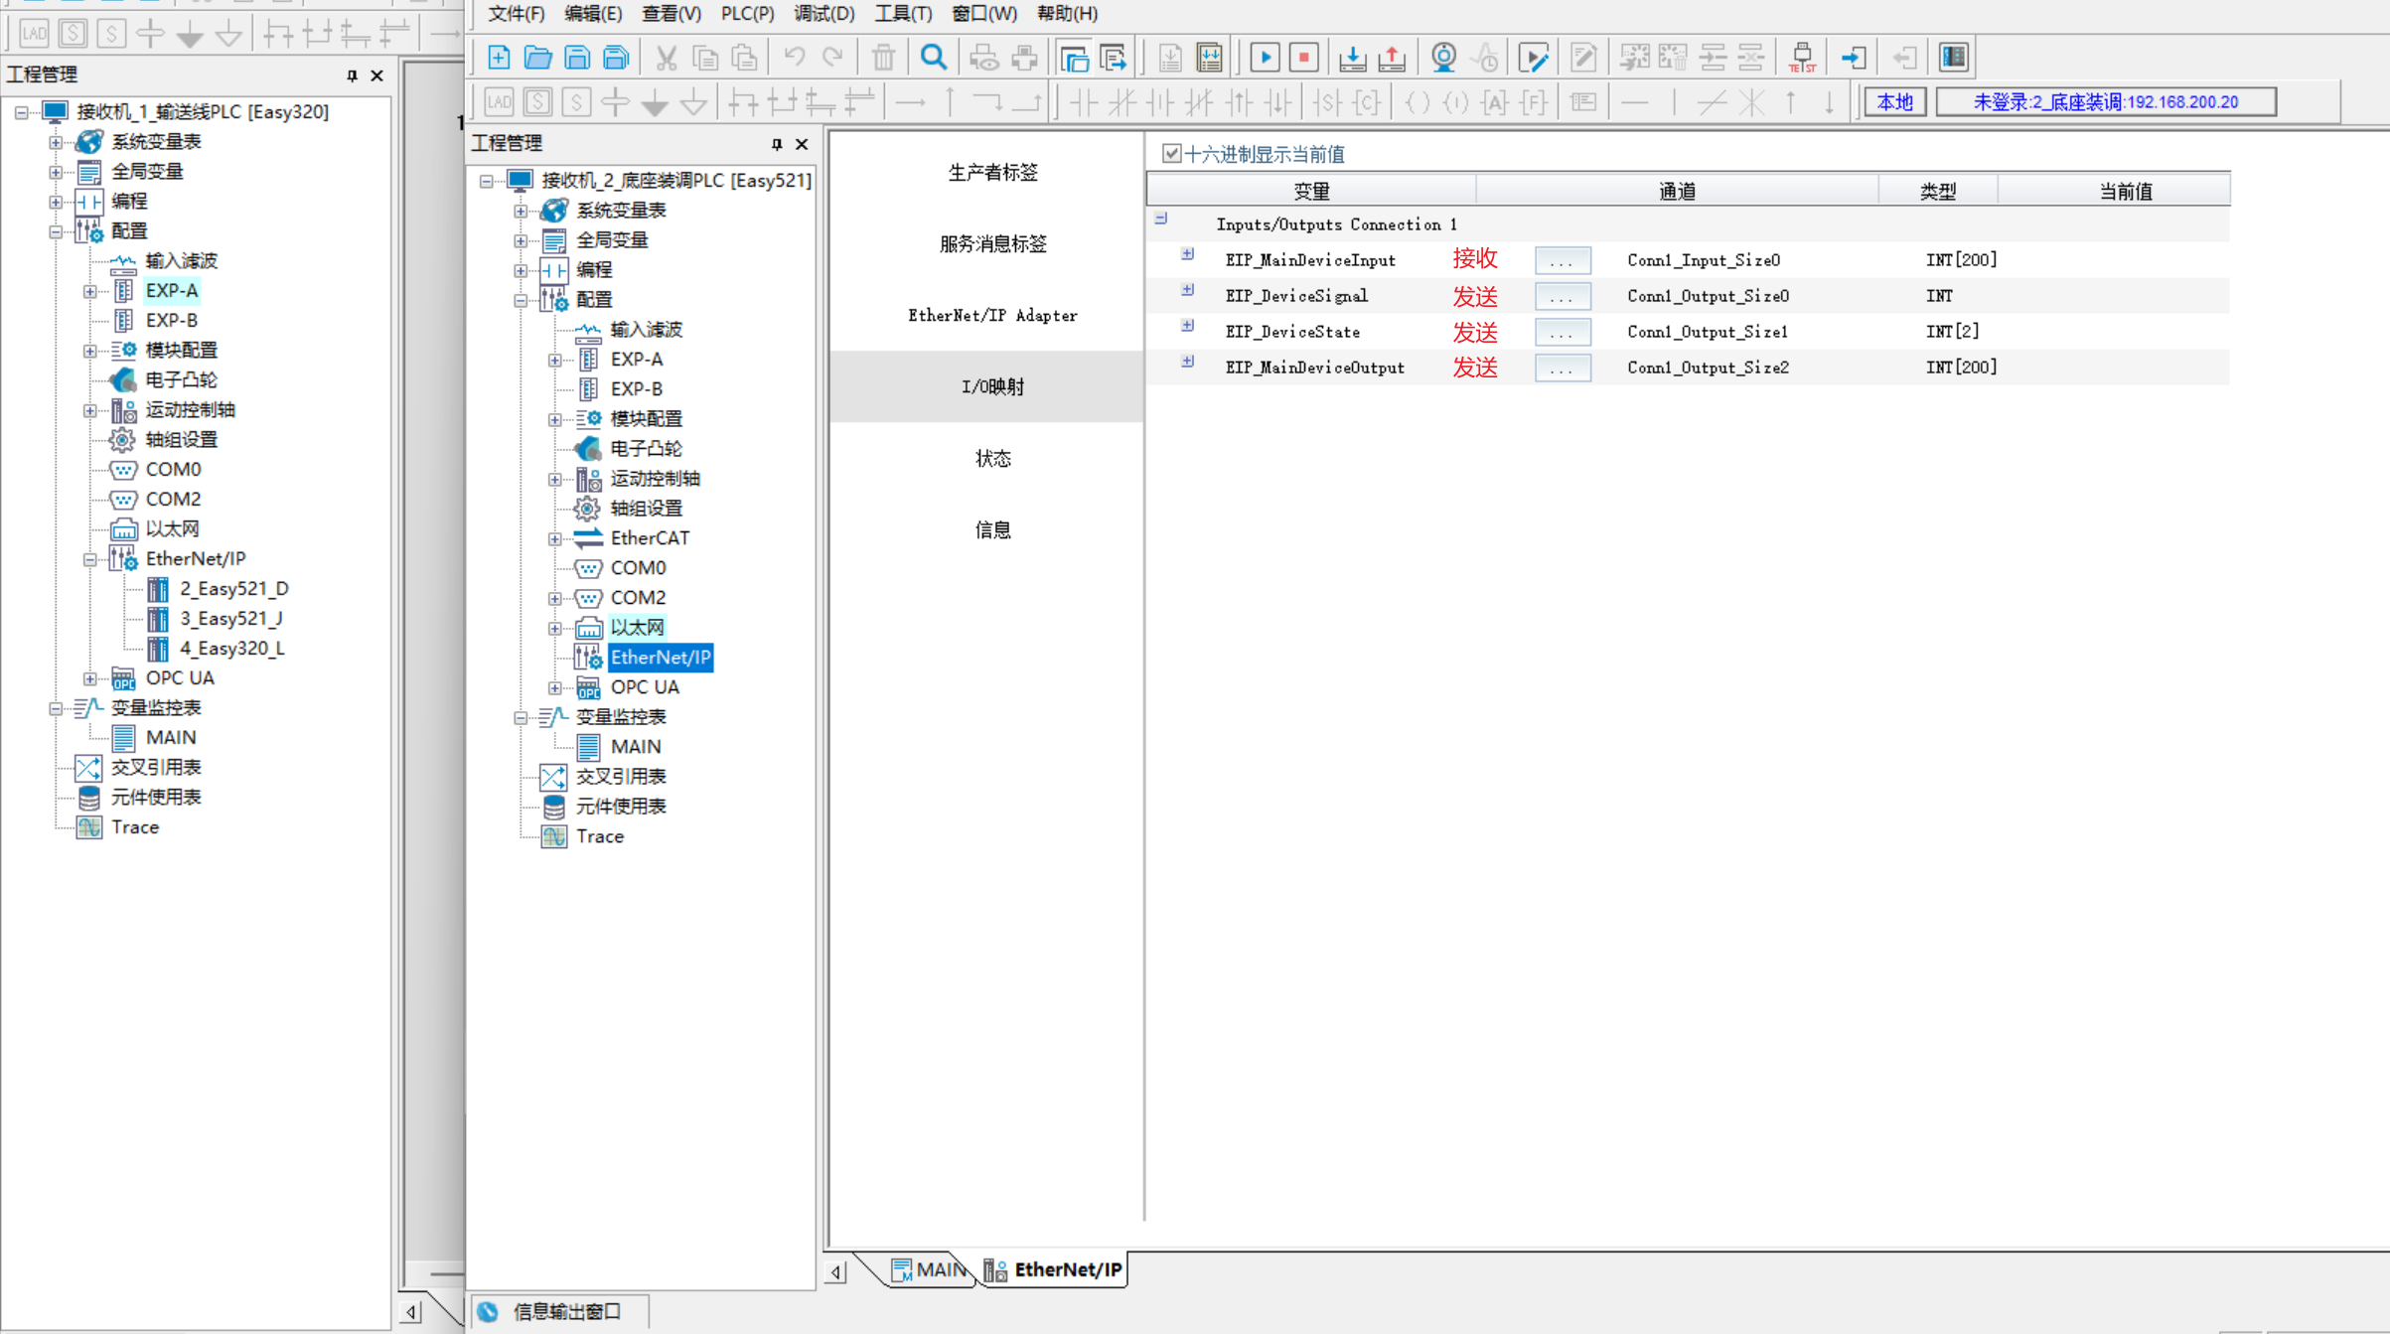Image resolution: width=2390 pixels, height=1334 pixels.
Task: Click the Delete trash can toolbar icon
Action: click(x=883, y=58)
